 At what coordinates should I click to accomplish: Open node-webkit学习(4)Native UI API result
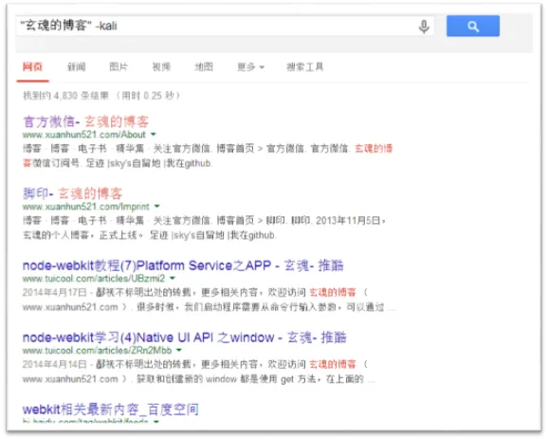coord(185,338)
